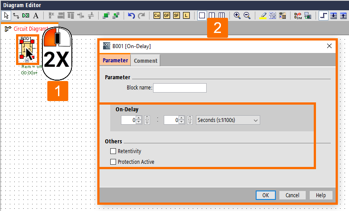Align selected blocks to the right
This screenshot has height=211, width=349.
tap(61, 16)
